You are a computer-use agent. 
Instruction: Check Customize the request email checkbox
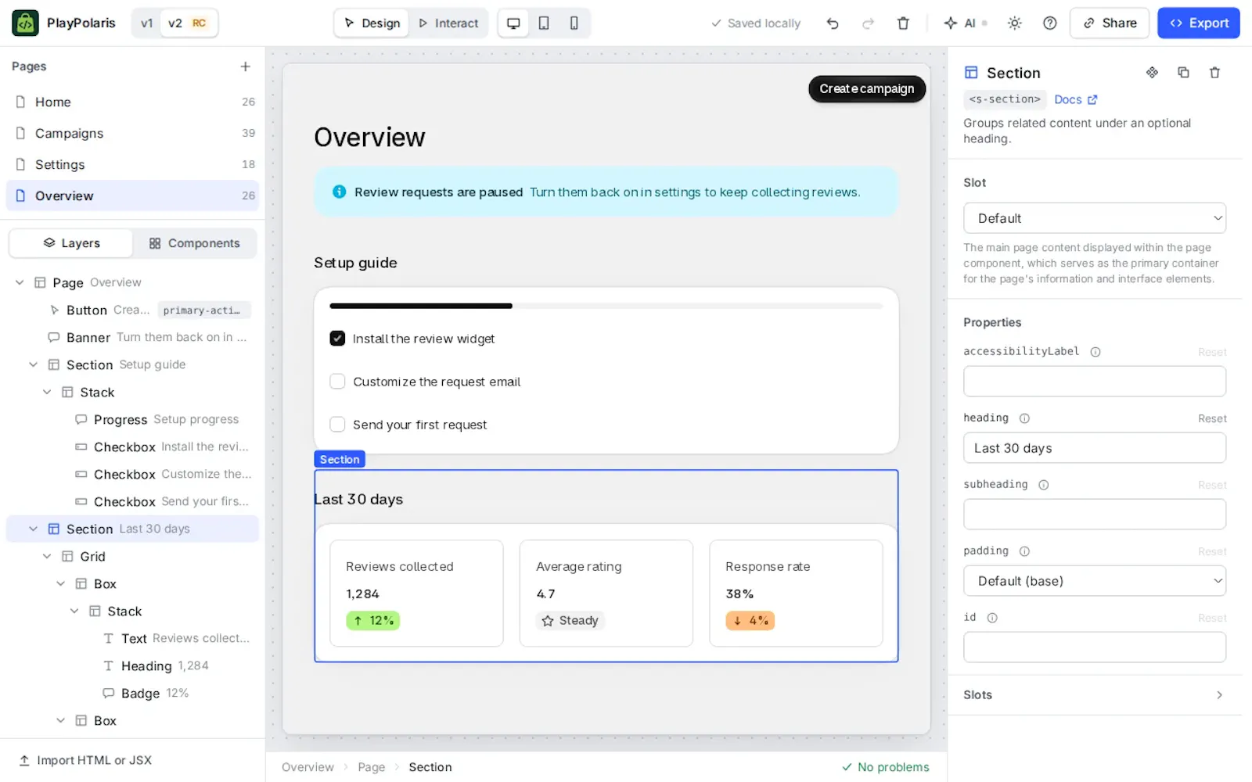click(x=337, y=382)
